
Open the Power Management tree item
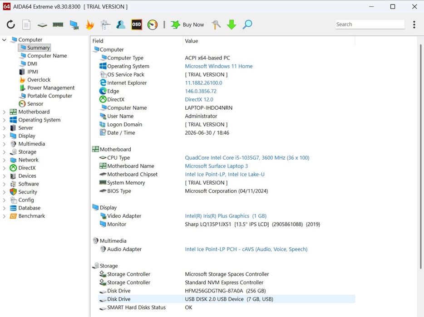[x=47, y=88]
